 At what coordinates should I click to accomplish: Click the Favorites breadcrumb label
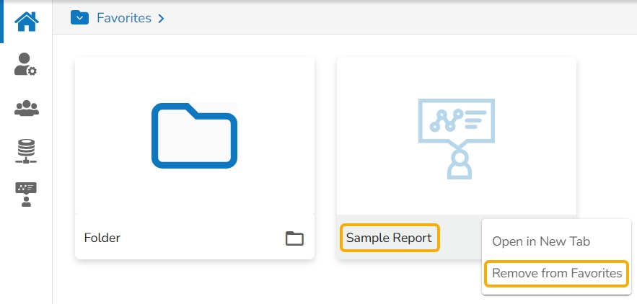tap(123, 18)
